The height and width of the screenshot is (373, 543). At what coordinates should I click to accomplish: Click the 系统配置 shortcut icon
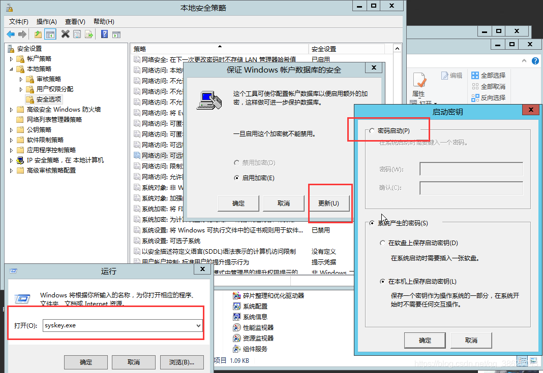click(x=236, y=307)
